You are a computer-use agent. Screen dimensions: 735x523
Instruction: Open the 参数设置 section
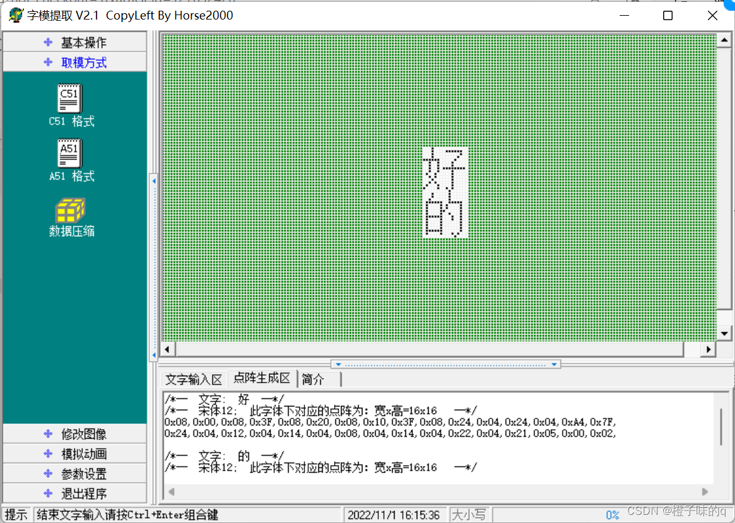pyautogui.click(x=75, y=474)
